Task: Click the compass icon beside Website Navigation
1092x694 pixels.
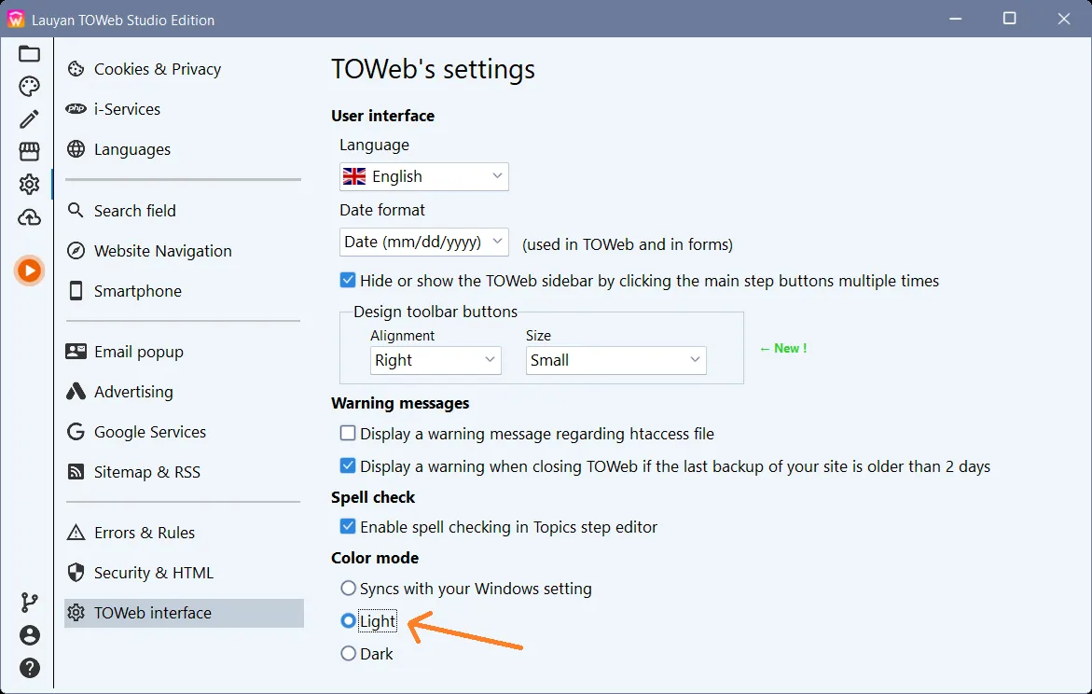Action: click(76, 251)
